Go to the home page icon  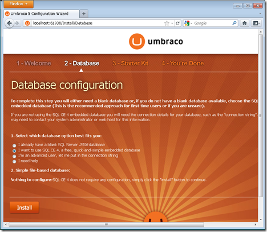(245, 23)
